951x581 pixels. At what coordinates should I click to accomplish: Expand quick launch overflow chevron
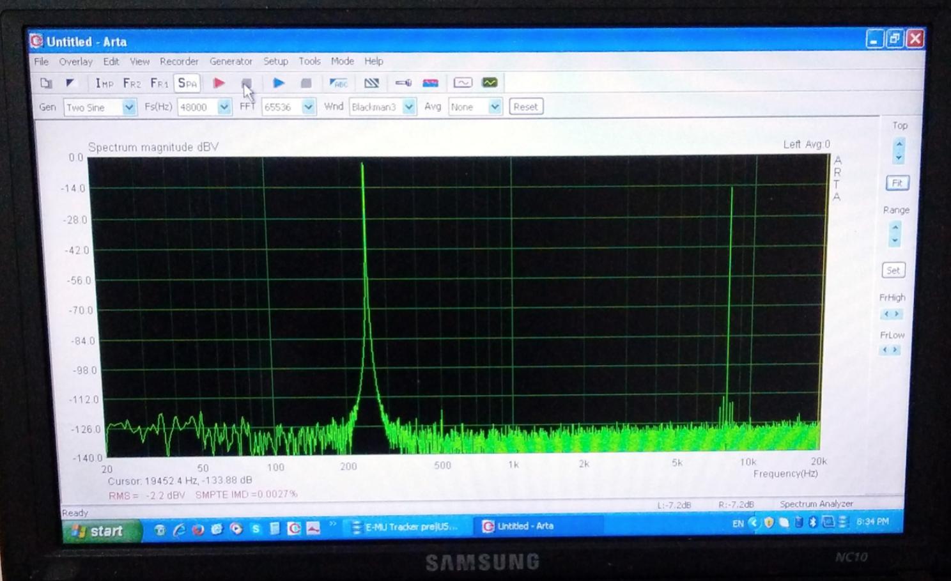point(333,525)
